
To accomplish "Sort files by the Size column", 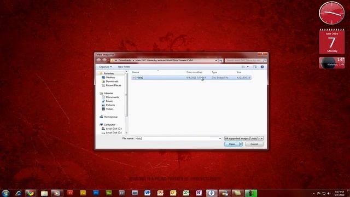I will coord(239,72).
